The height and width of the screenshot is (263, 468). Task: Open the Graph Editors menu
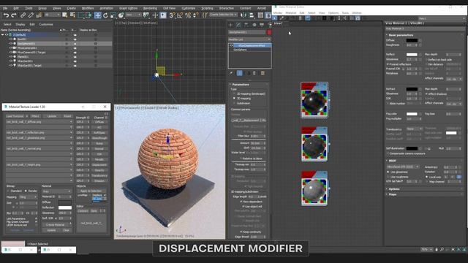(x=128, y=8)
